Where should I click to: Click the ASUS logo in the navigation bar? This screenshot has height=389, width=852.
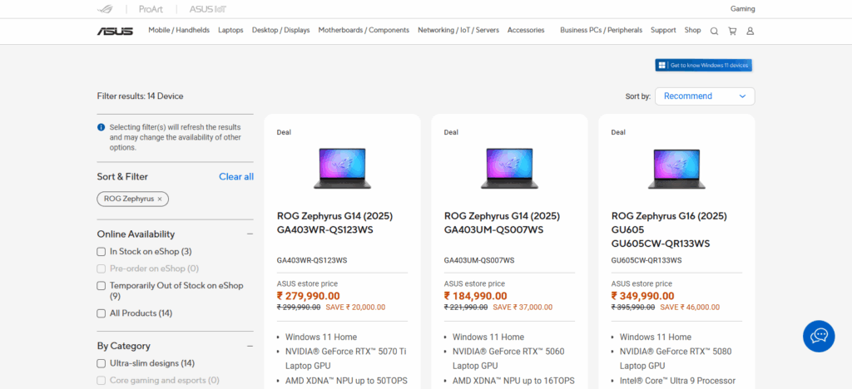click(x=115, y=31)
